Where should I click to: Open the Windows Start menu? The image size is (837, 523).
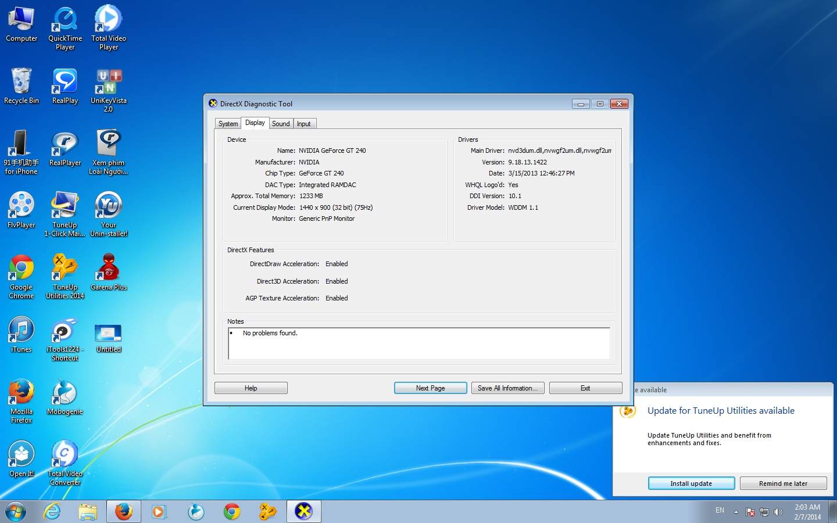coord(16,511)
